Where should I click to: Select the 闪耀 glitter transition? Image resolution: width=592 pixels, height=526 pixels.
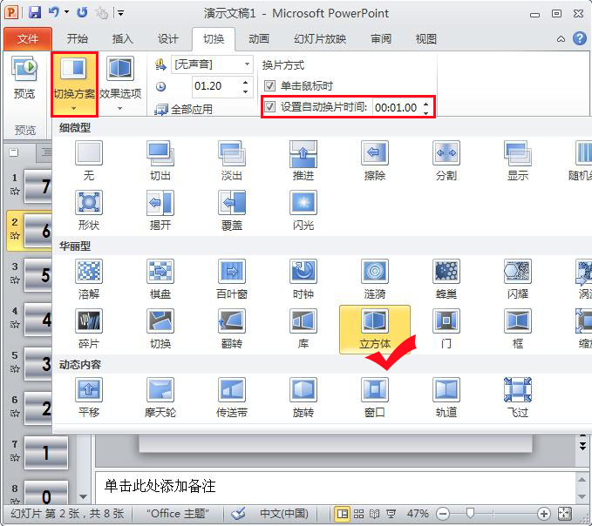pyautogui.click(x=518, y=280)
